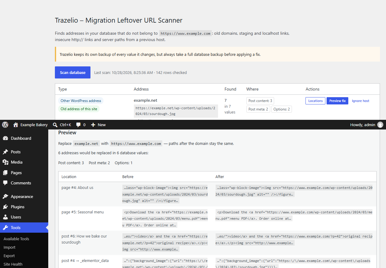
Task: Click the Locations button for example.net
Action: click(x=315, y=101)
